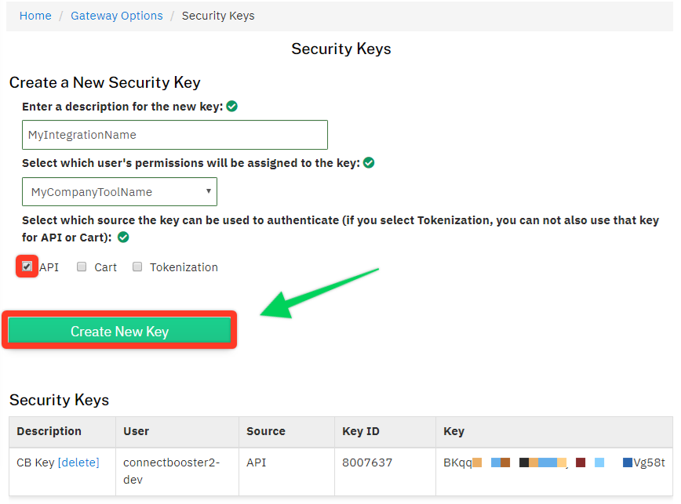Click the User column header
Viewport: 681px width, 504px height.
click(x=136, y=431)
